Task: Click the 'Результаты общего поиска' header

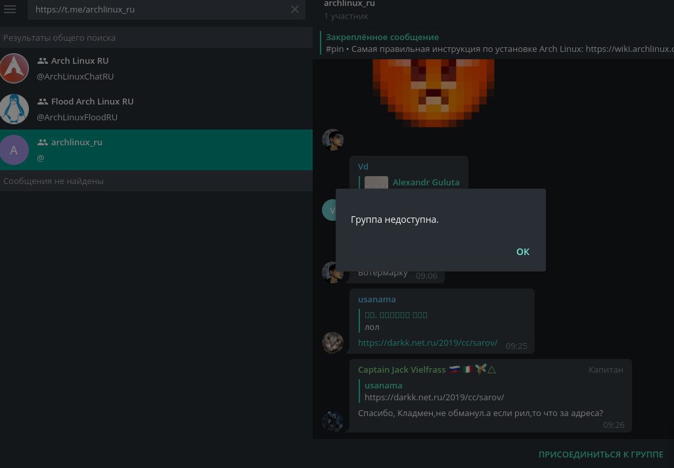Action: coord(59,38)
